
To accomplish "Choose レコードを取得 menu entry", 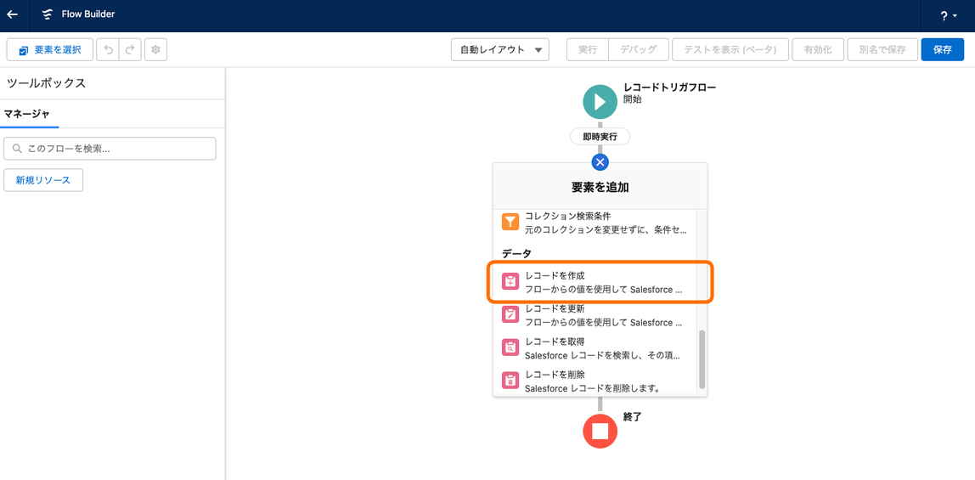I will (595, 348).
